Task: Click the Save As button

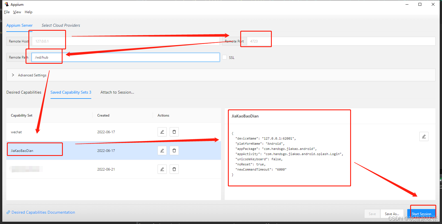Action: [x=392, y=214]
